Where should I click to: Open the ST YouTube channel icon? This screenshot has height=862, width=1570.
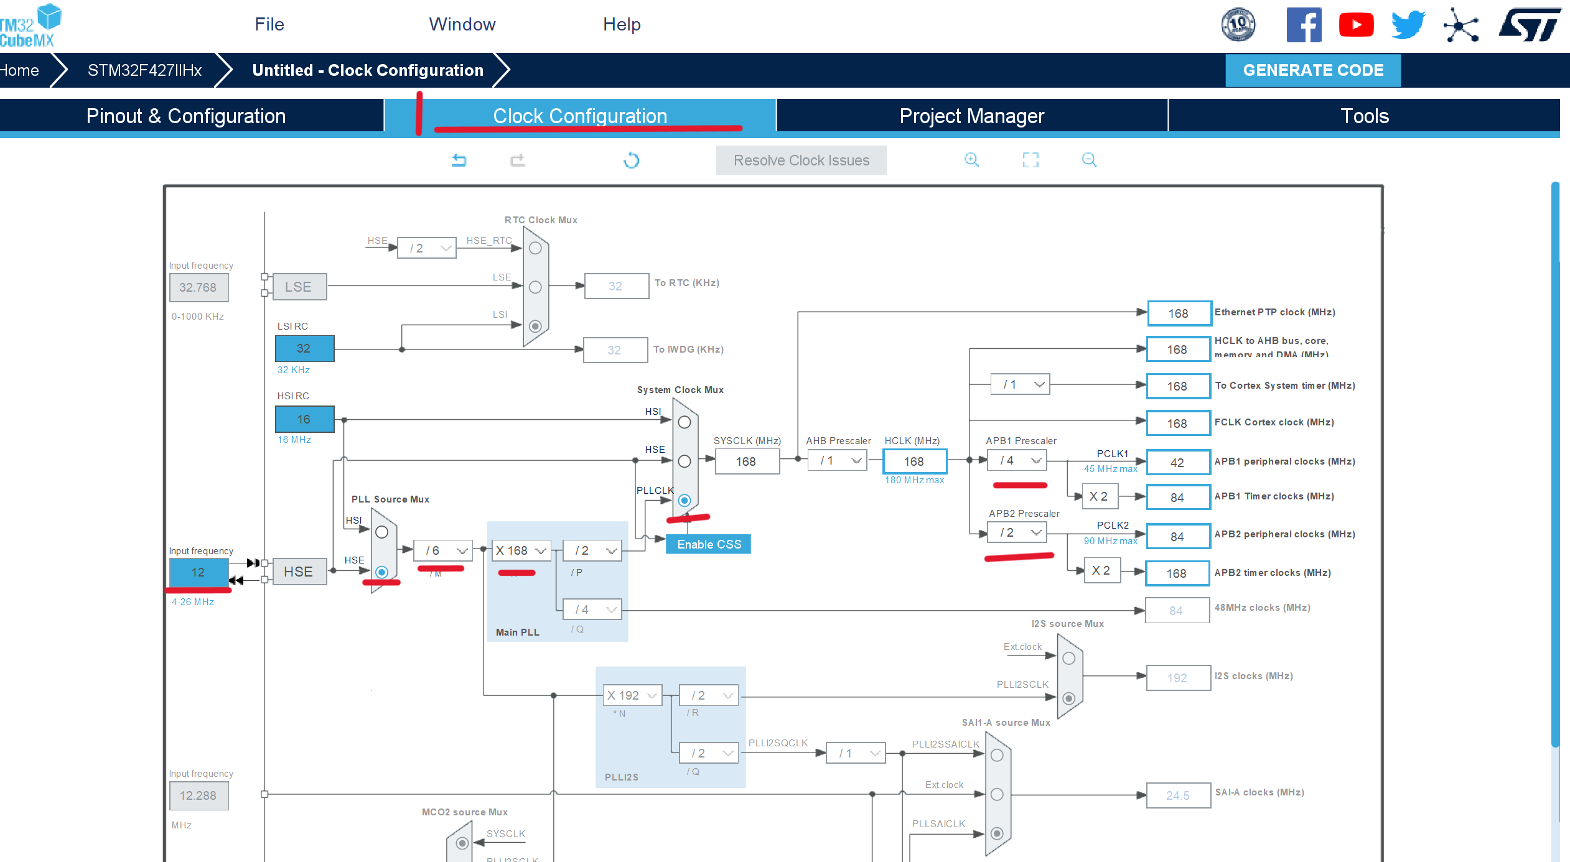click(x=1356, y=25)
